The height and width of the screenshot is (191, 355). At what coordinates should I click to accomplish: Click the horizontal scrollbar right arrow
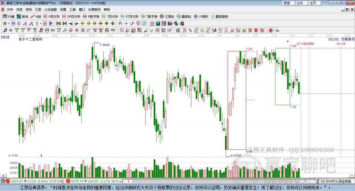305,181
